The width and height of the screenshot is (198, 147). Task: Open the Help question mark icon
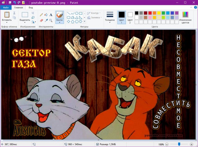(195, 7)
